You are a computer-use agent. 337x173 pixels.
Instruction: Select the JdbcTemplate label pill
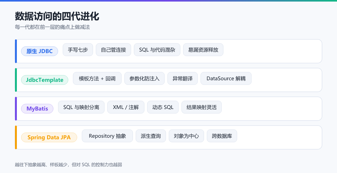pyautogui.click(x=45, y=80)
